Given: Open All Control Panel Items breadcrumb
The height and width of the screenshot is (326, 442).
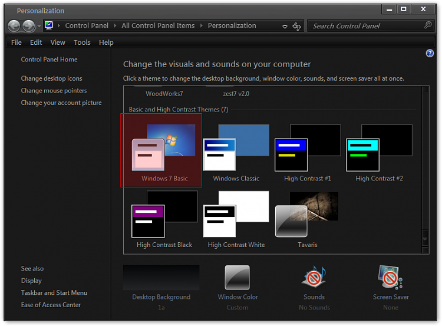Looking at the screenshot, I should coord(158,26).
